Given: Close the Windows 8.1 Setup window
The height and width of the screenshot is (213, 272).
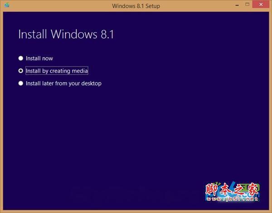Looking at the screenshot, I should (x=261, y=5).
